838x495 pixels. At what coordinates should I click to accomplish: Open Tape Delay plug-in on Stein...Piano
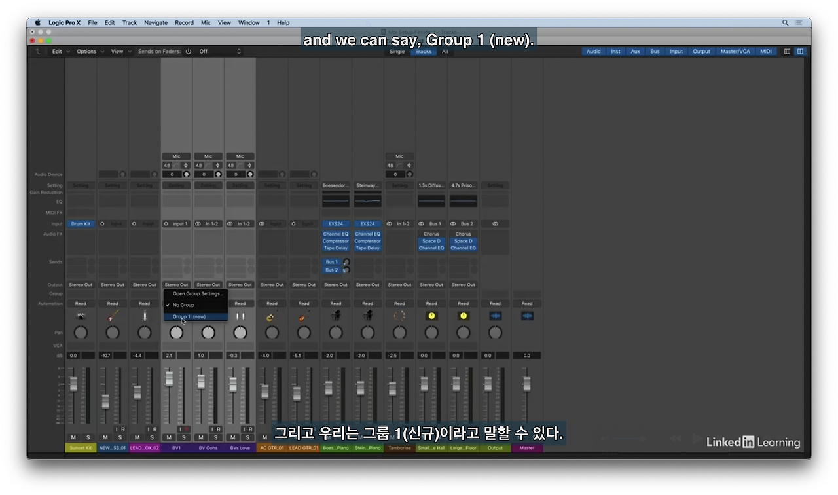pyautogui.click(x=367, y=248)
